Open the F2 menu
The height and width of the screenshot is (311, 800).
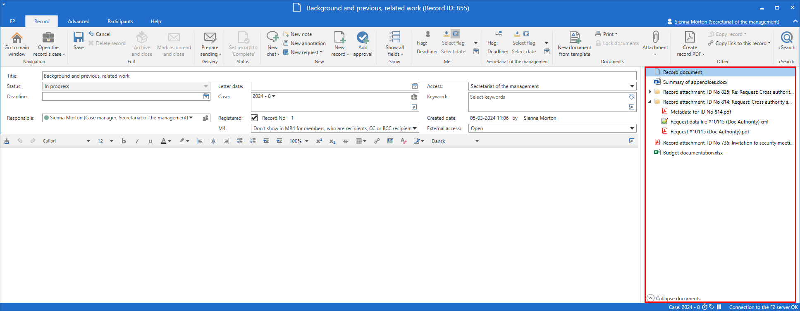[12, 21]
